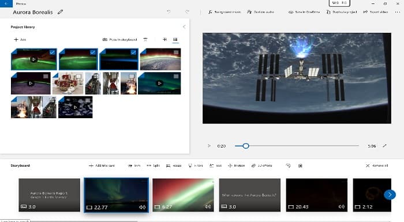Check the teal aurora night video

pos(176,76)
